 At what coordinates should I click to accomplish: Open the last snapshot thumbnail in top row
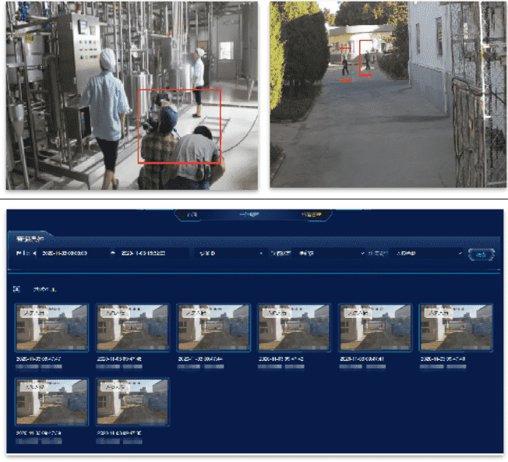(x=457, y=327)
